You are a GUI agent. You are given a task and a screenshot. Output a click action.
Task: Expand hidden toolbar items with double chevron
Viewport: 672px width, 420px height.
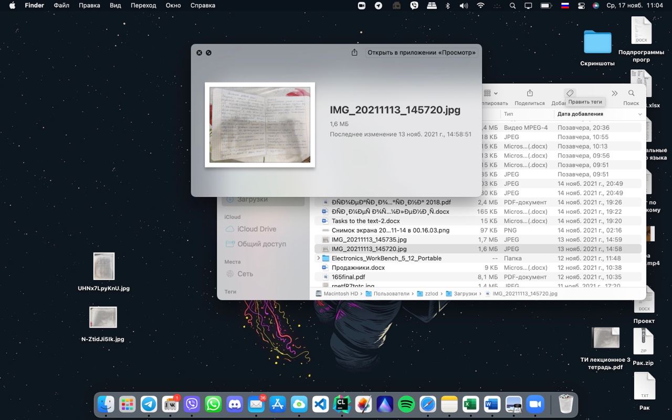coord(614,93)
